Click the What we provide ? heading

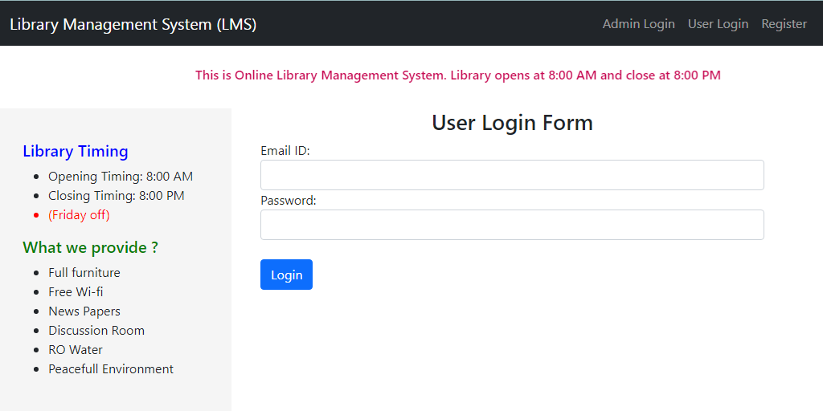[x=90, y=247]
